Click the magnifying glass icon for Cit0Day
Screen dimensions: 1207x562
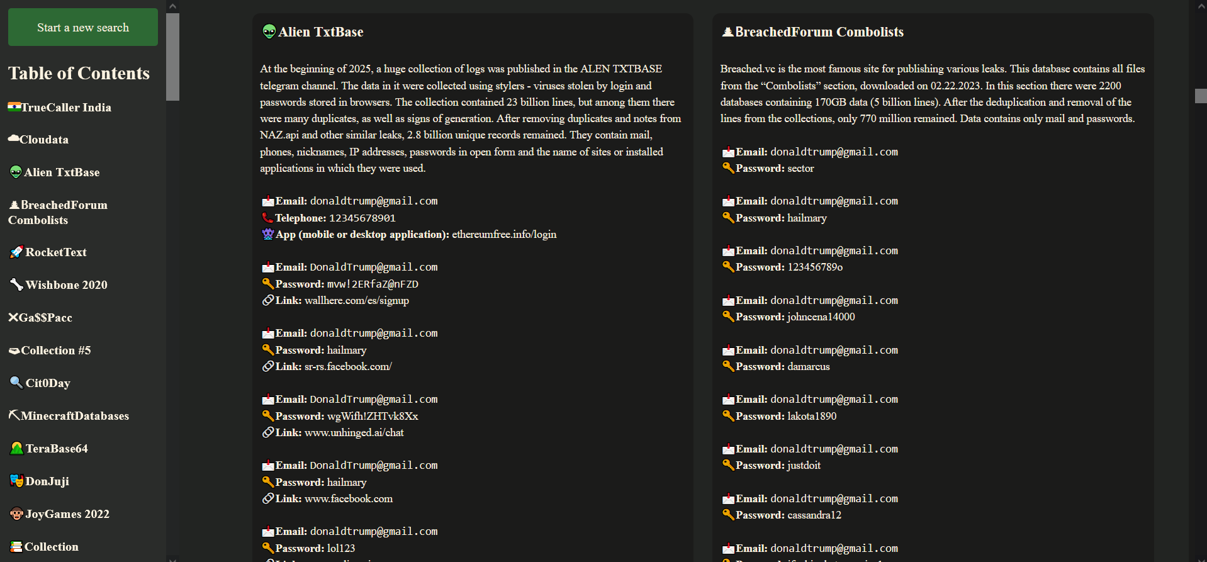[x=15, y=383]
